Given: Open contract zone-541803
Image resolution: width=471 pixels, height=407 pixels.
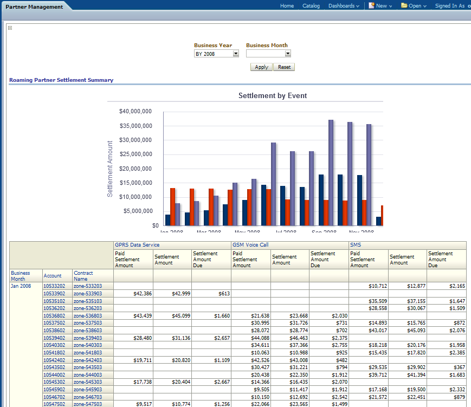Looking at the screenshot, I should point(88,353).
